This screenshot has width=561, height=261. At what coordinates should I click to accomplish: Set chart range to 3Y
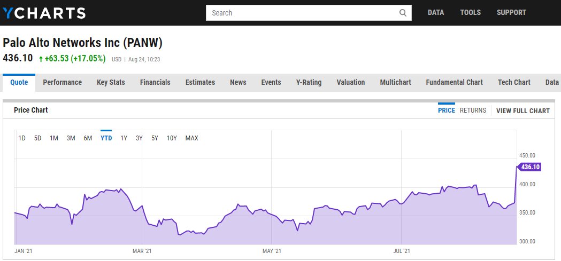pyautogui.click(x=139, y=138)
